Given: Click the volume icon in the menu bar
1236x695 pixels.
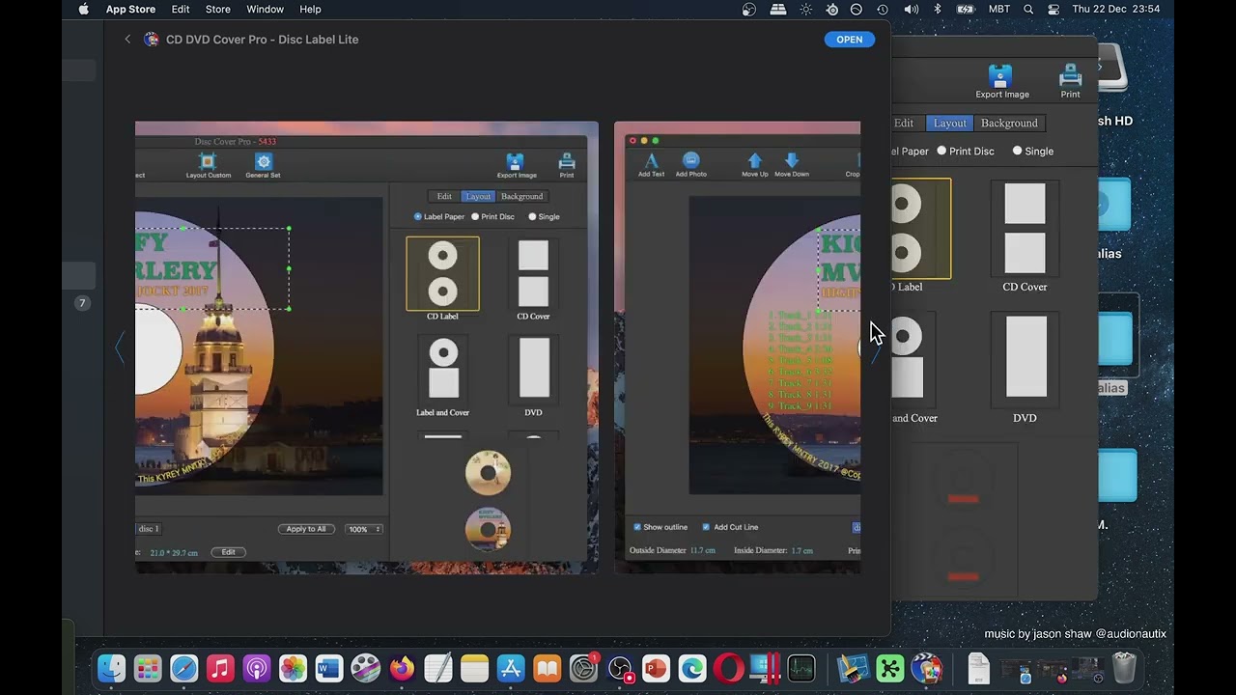Looking at the screenshot, I should point(911,10).
